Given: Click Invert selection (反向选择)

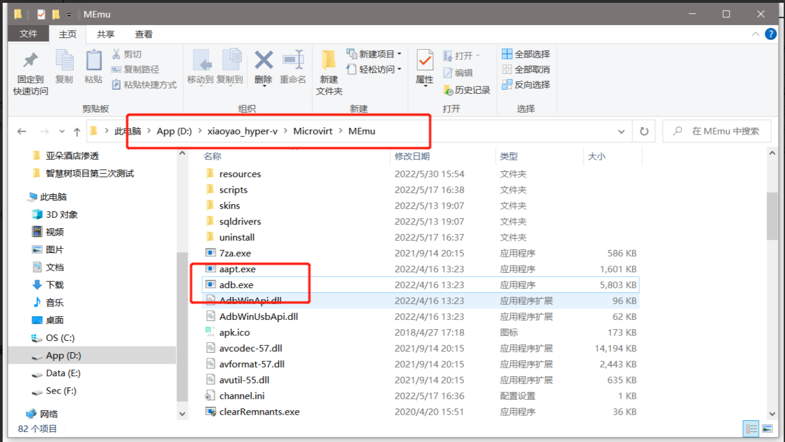Looking at the screenshot, I should click(526, 85).
